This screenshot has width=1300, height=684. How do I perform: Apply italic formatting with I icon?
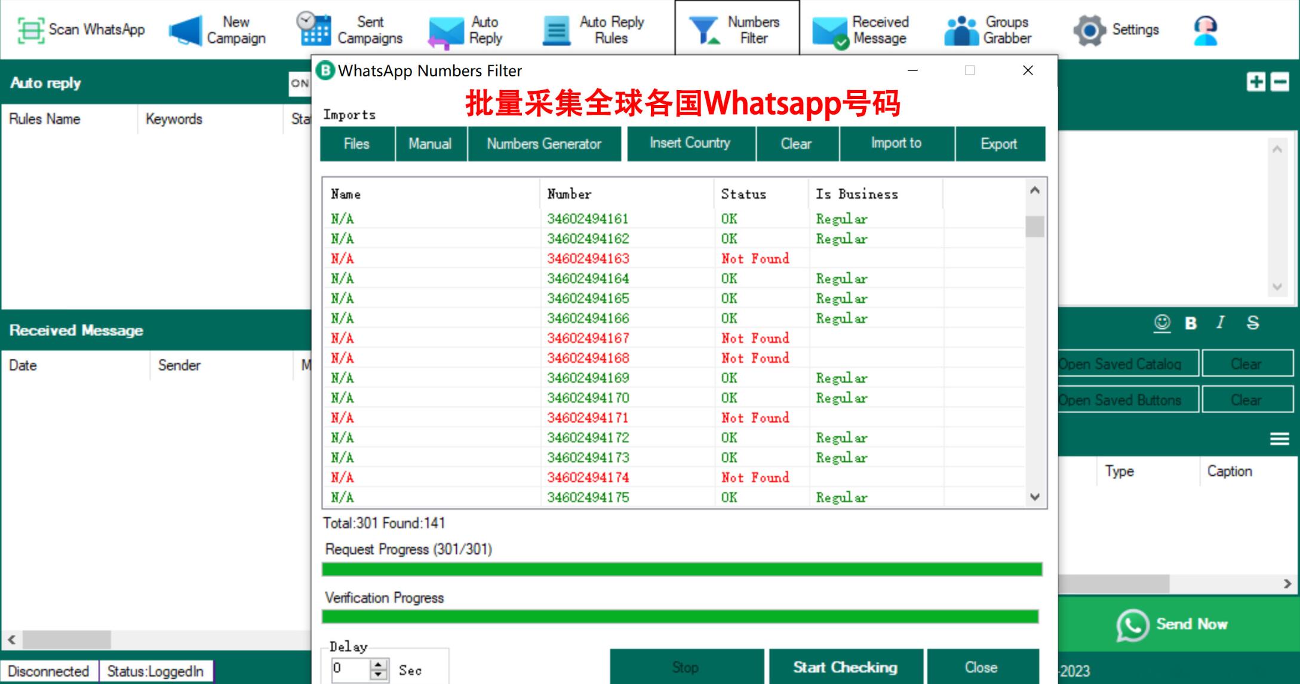pyautogui.click(x=1221, y=323)
